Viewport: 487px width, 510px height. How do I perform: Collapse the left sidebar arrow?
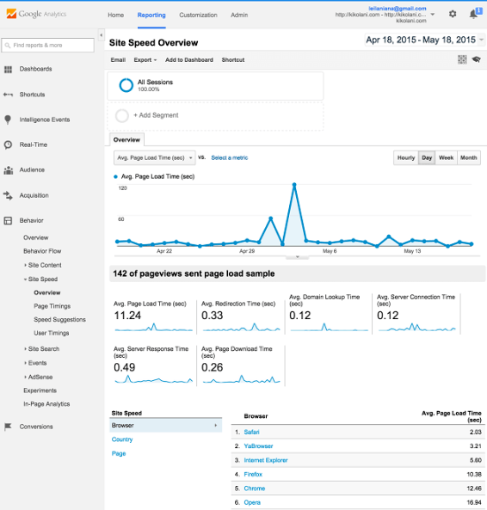pos(102,34)
